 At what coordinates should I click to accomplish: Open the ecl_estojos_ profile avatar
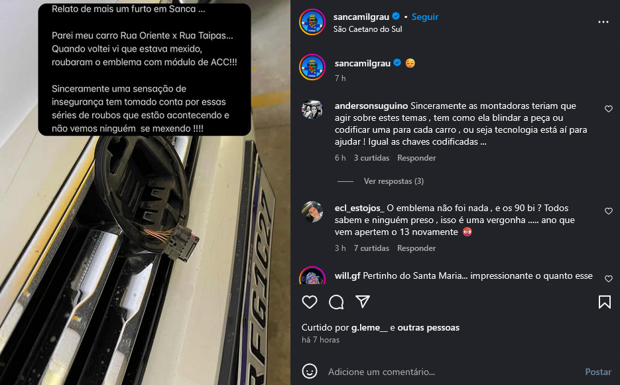312,212
